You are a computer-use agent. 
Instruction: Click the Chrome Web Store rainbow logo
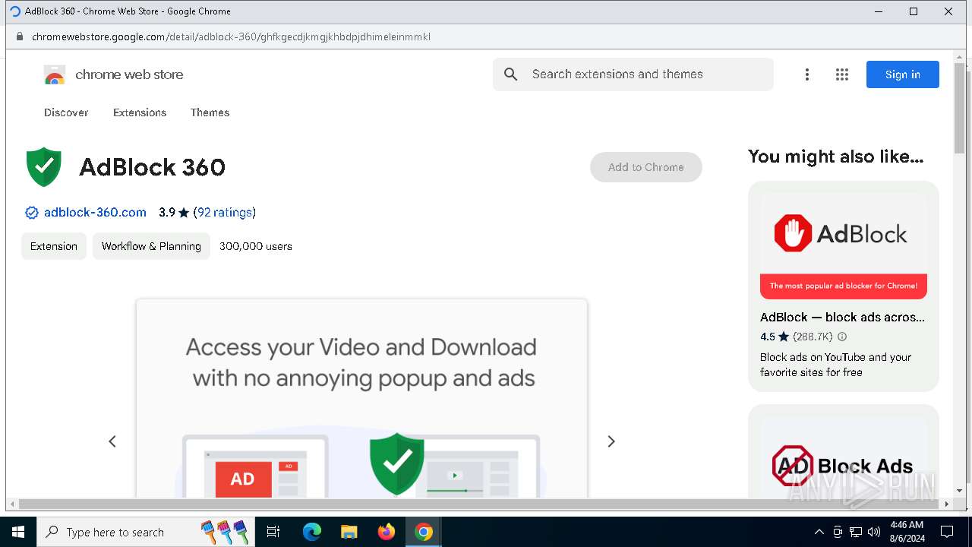tap(55, 74)
